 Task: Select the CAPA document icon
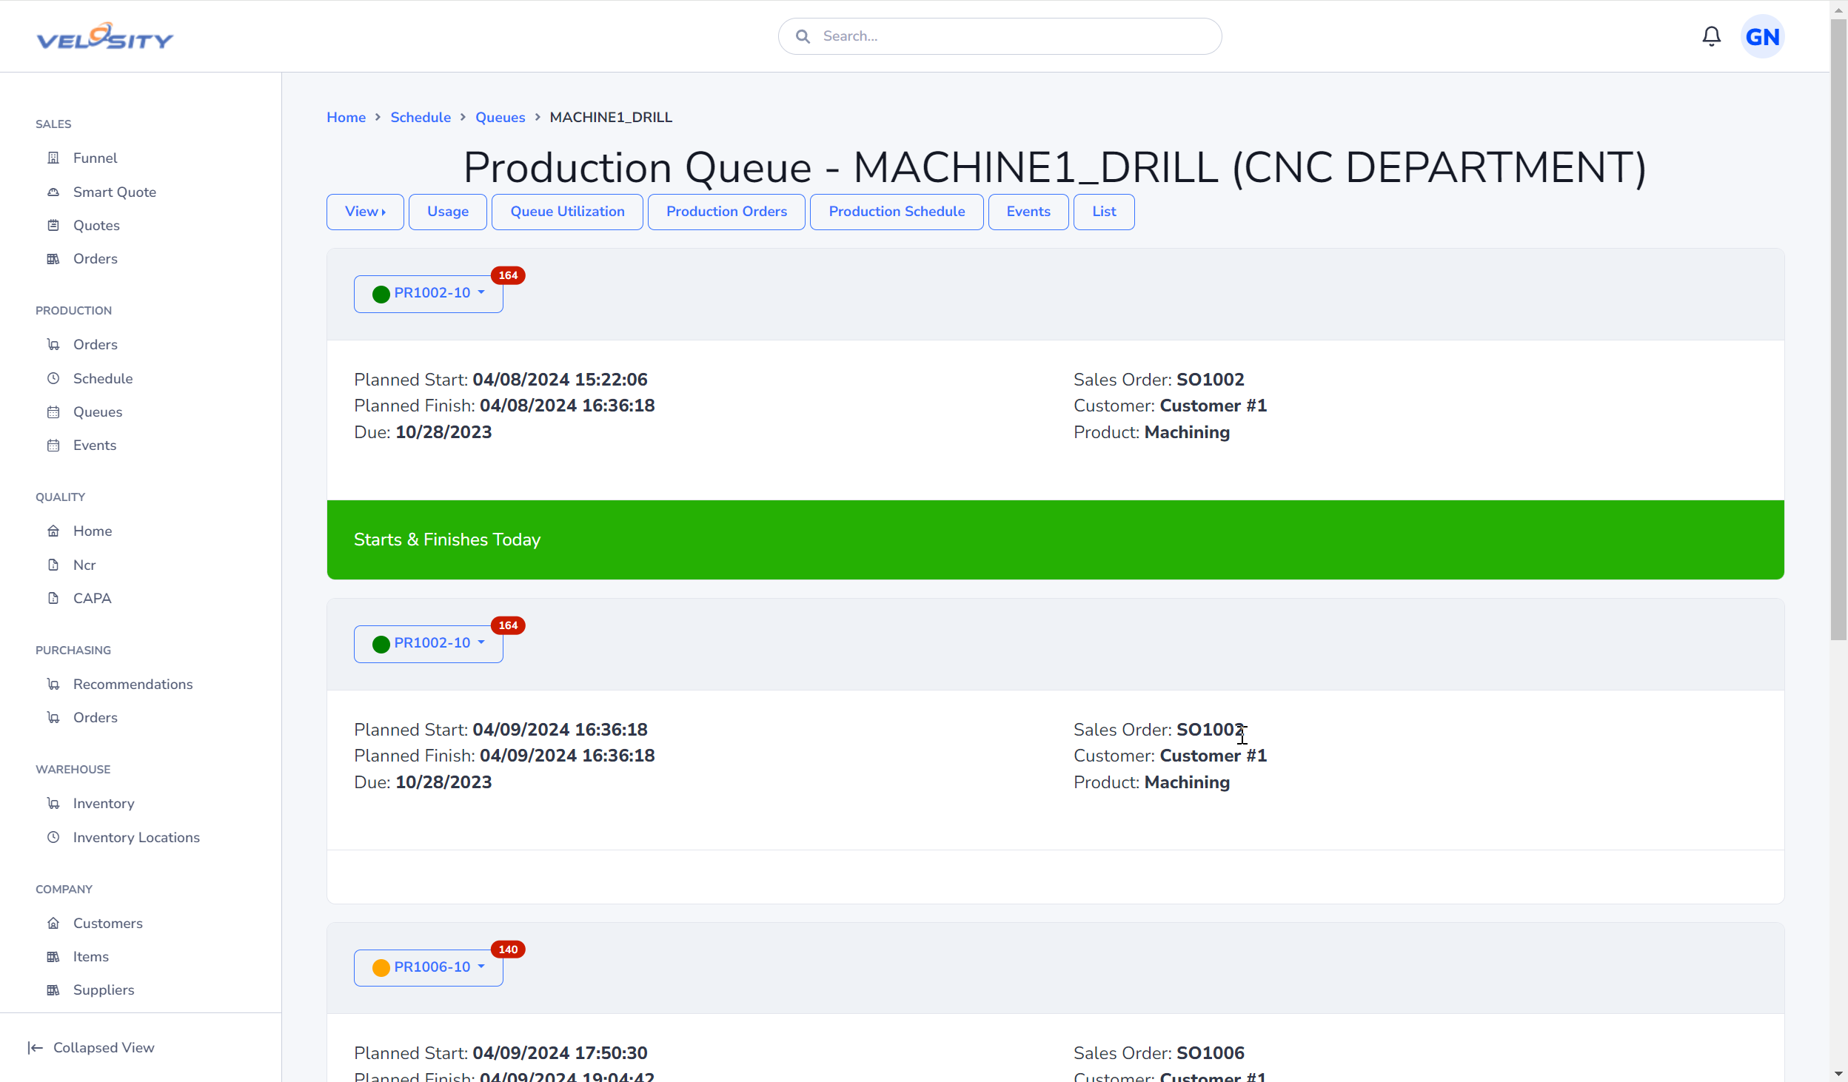tap(53, 598)
